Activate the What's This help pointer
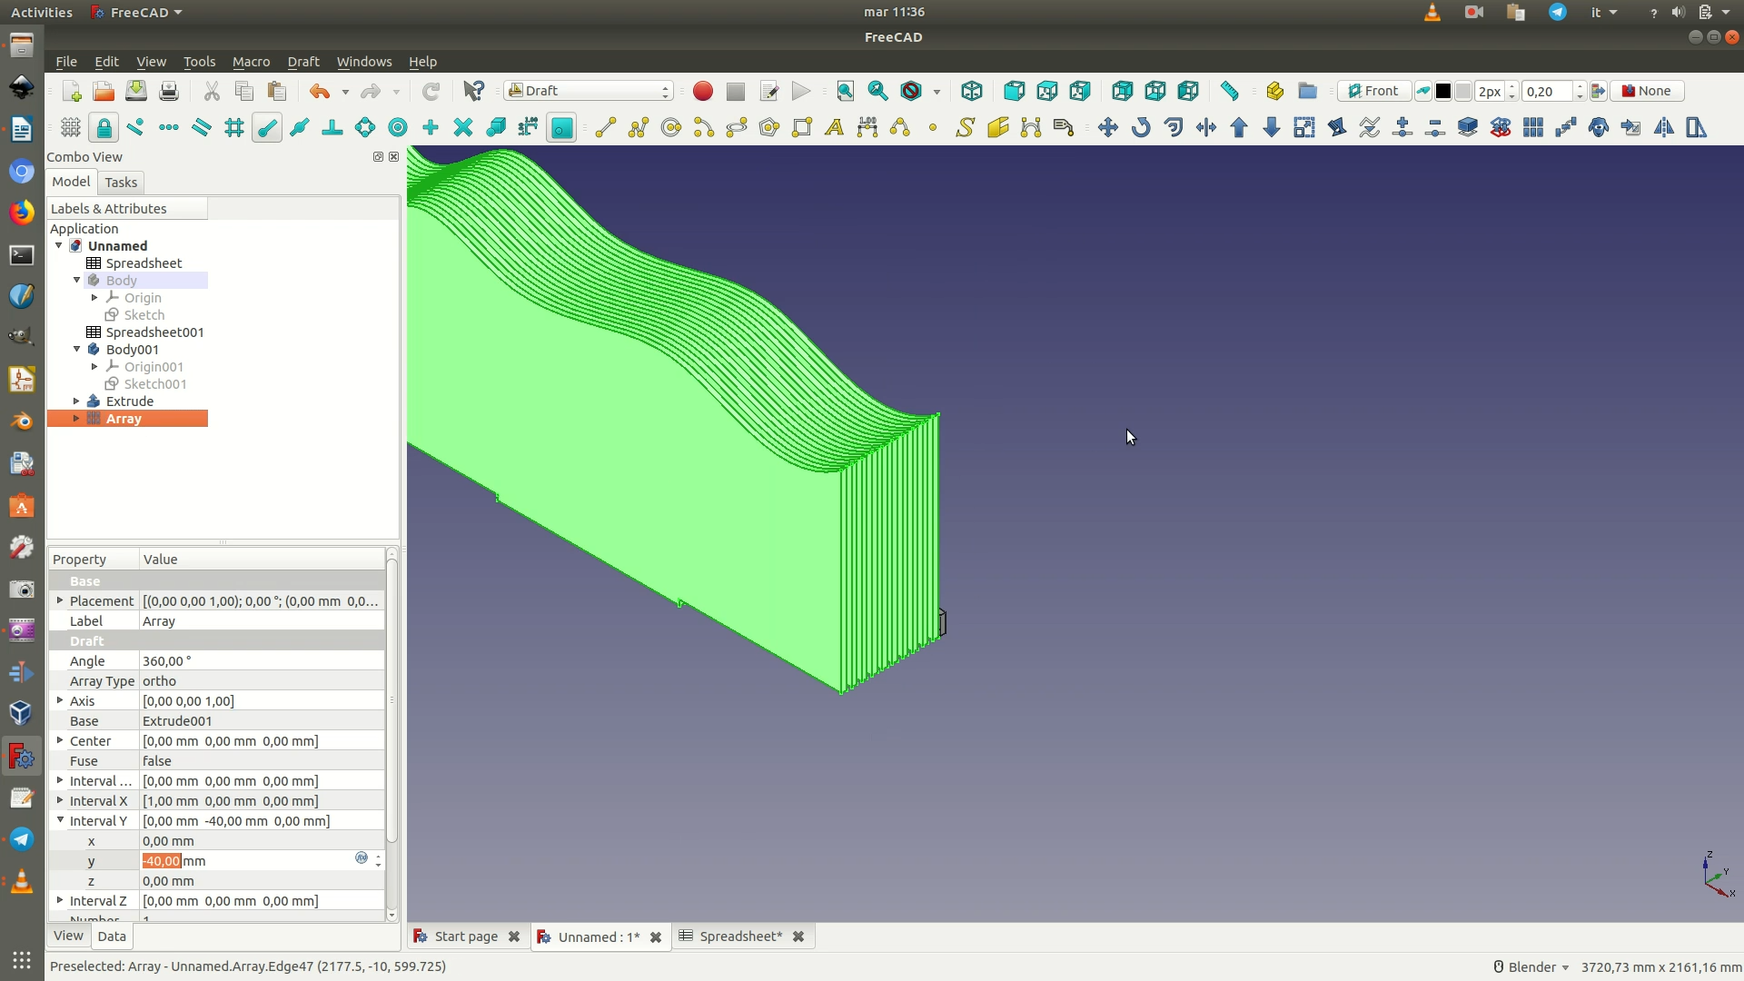 click(473, 91)
